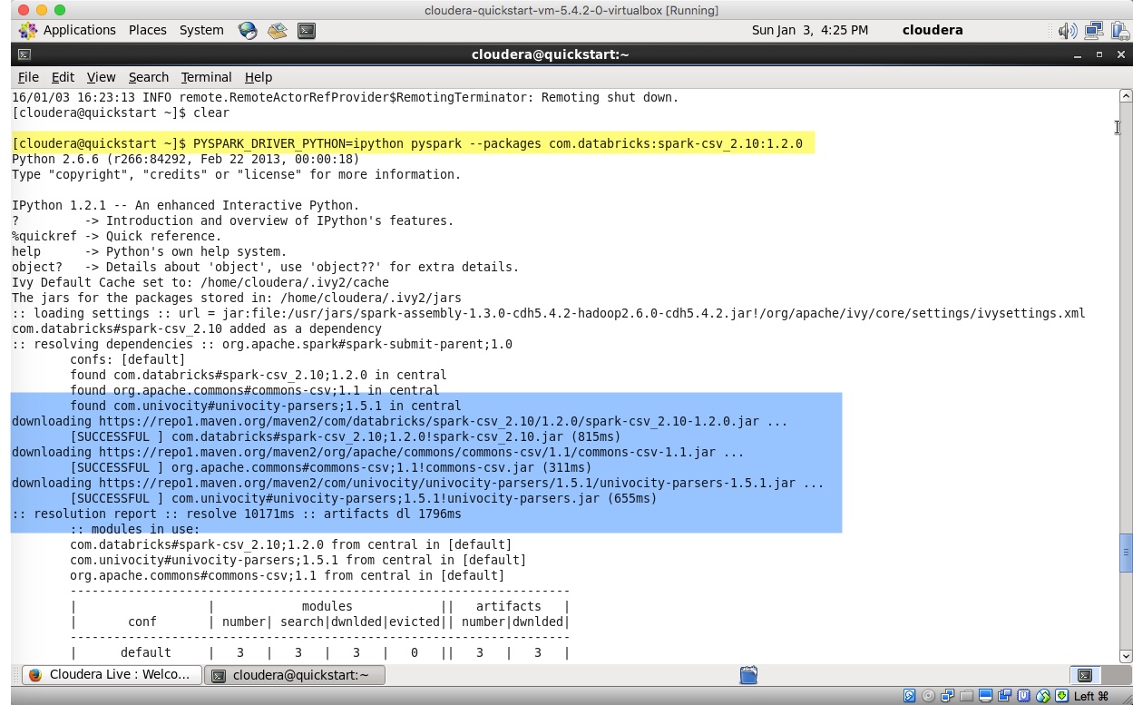Click VirtualBox video capture status icon
Image resolution: width=1133 pixels, height=705 pixels.
[x=1004, y=697]
